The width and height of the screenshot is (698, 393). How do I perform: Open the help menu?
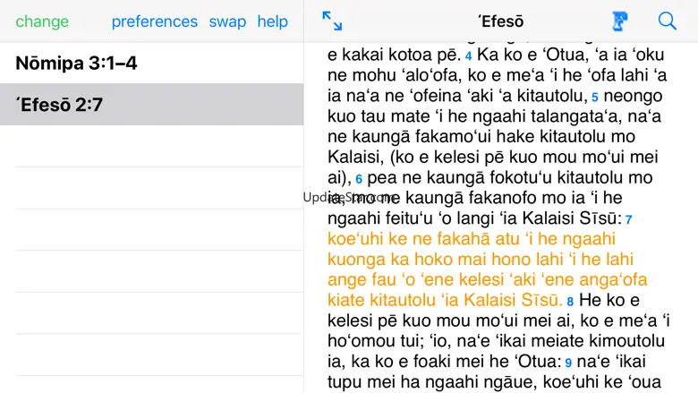pos(272,21)
